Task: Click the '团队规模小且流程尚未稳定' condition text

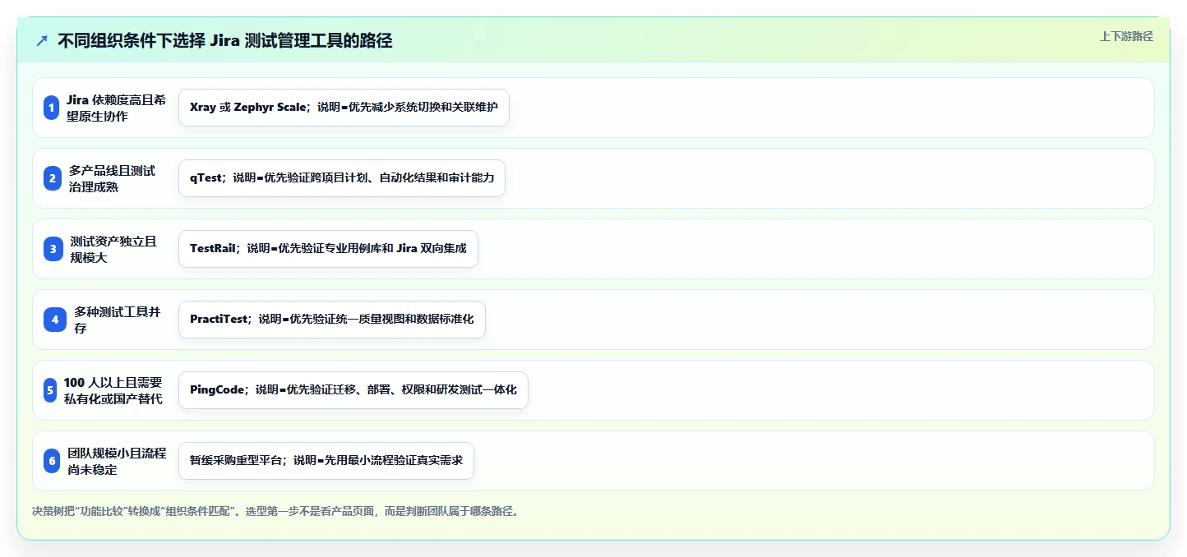Action: 117,461
